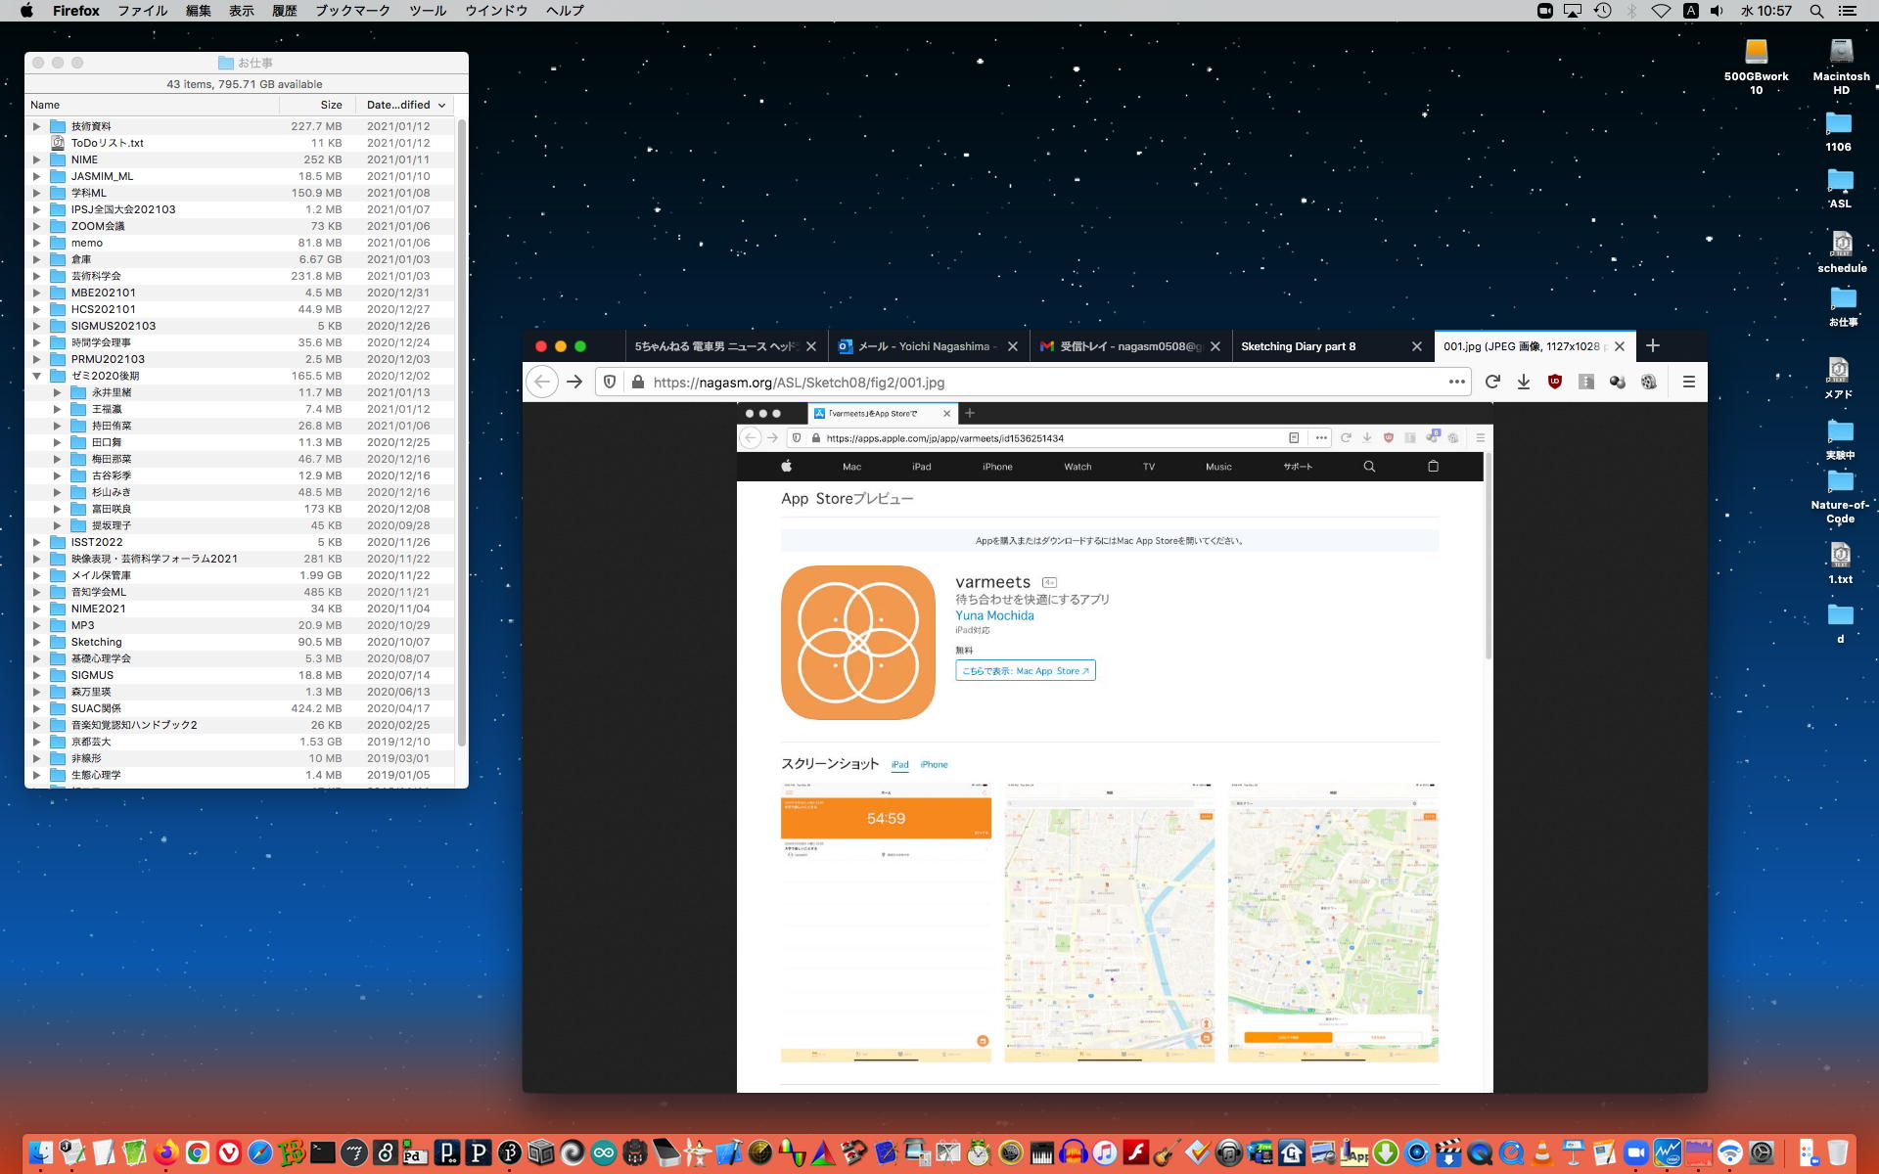The height and width of the screenshot is (1174, 1879).
Task: Open Firefox downloads arrow icon
Action: click(x=1524, y=383)
